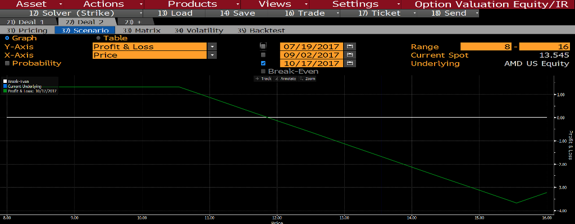Click the Trade button
The height and width of the screenshot is (224, 575).
pyautogui.click(x=305, y=13)
